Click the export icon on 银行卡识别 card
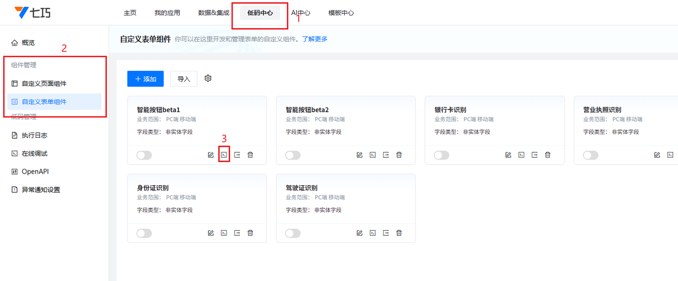The width and height of the screenshot is (678, 281). click(x=535, y=155)
